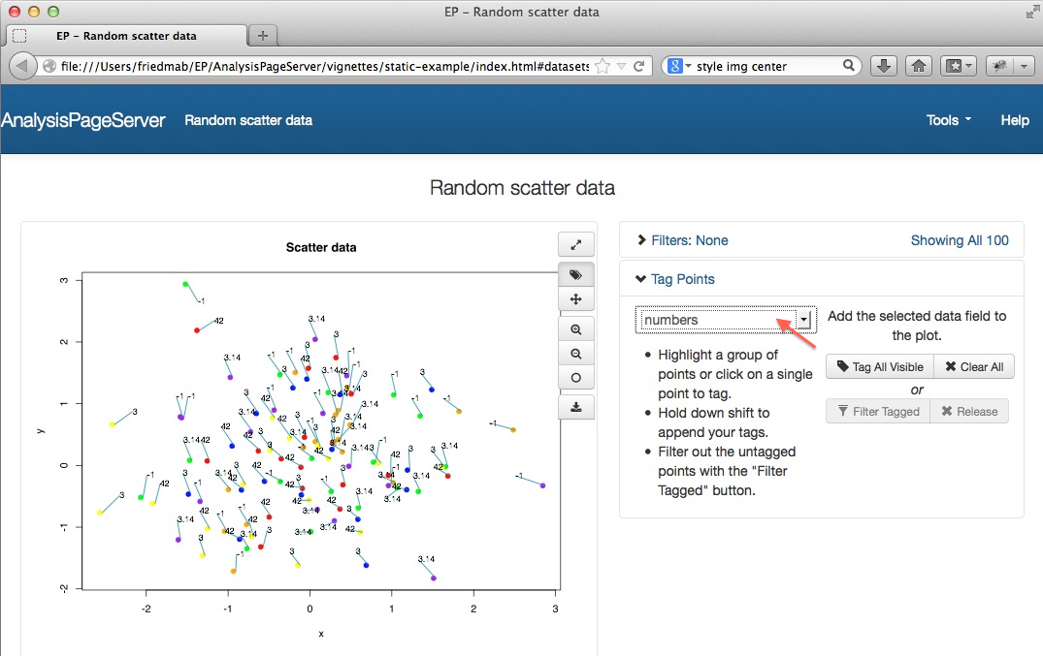Screen dimensions: 1043x656
Task: Click the AnalysisPageServer brand link
Action: [83, 120]
